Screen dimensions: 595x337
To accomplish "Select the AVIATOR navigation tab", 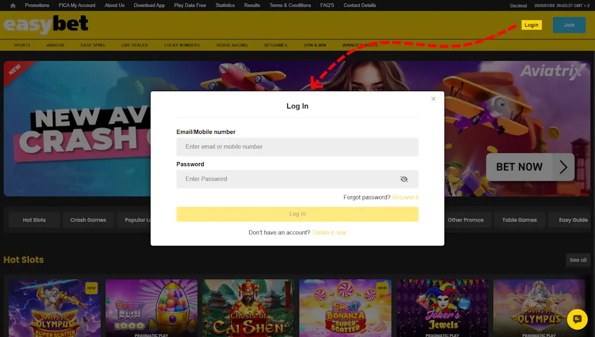I will click(x=55, y=45).
